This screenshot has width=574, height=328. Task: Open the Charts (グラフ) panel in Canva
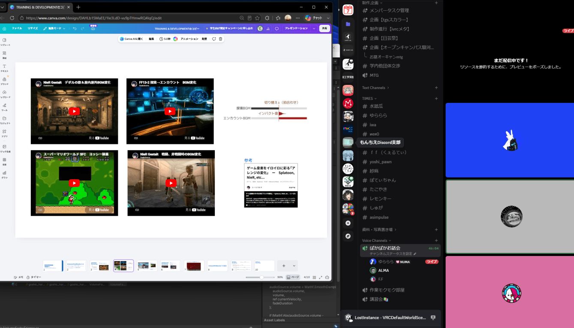(x=4, y=174)
